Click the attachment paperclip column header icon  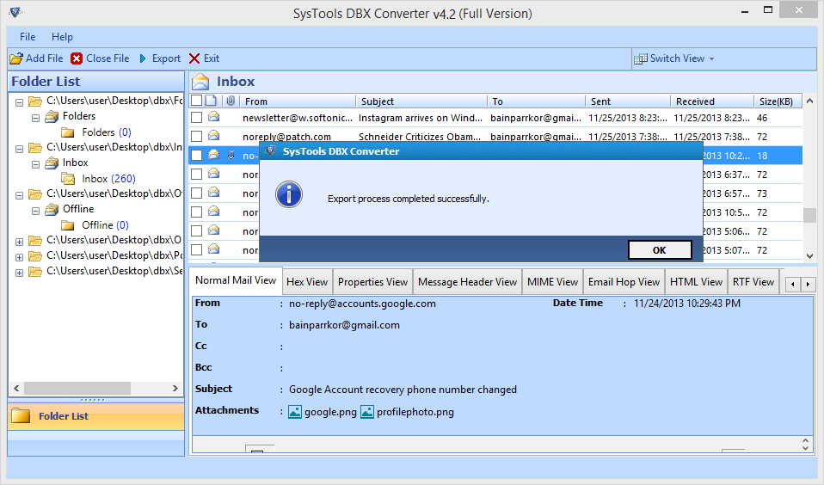point(231,101)
